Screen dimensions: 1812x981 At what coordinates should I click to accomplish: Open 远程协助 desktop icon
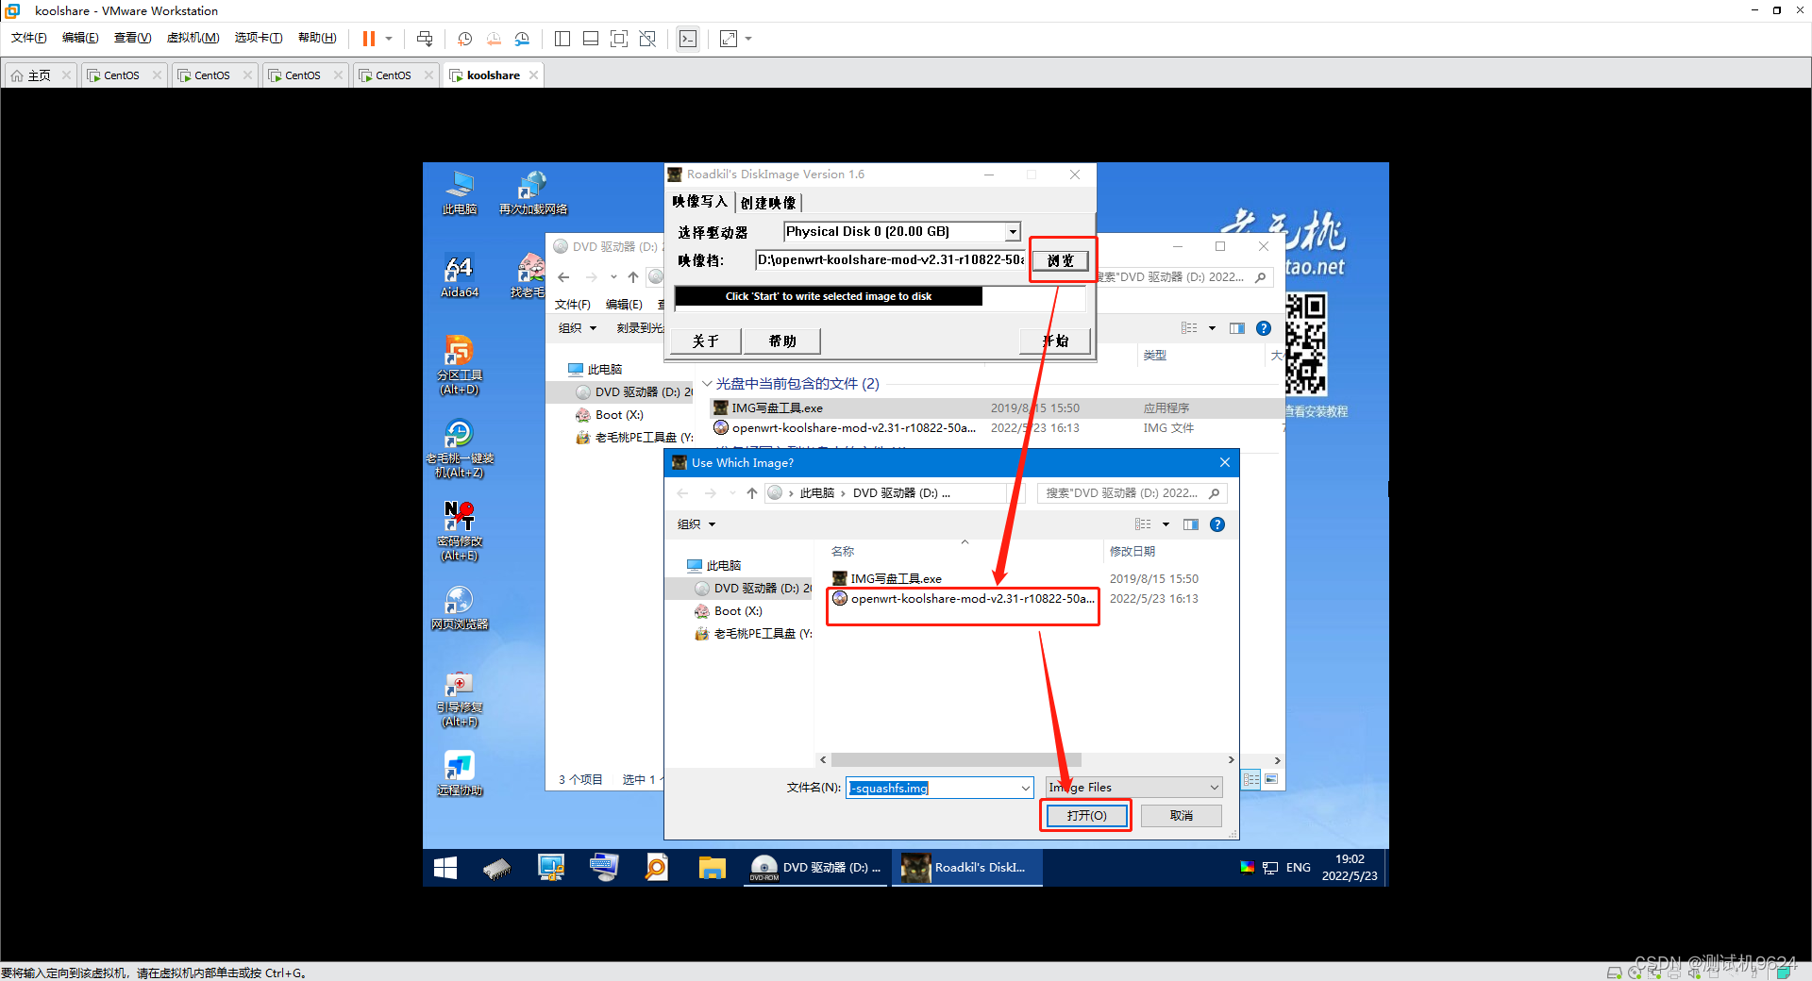460,773
